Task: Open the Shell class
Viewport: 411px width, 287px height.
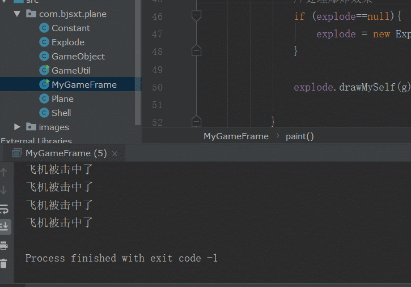Action: [61, 113]
